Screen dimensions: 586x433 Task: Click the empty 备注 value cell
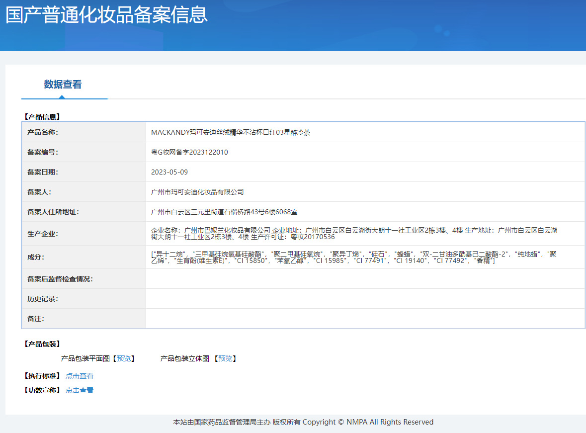pos(365,319)
